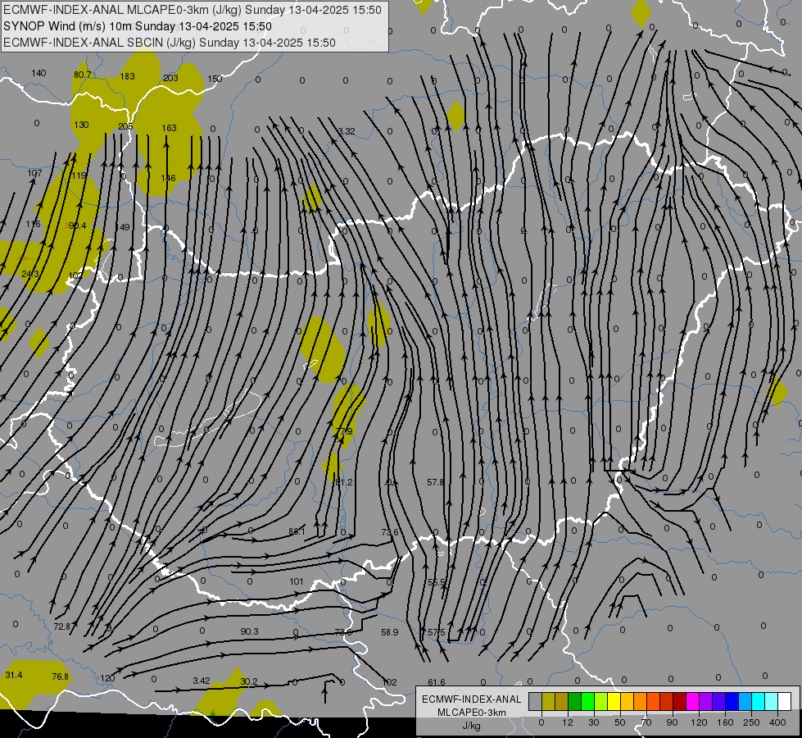Click the 'MLCAPE0-3km' label in the legend
Image resolution: width=802 pixels, height=738 pixels.
click(472, 713)
